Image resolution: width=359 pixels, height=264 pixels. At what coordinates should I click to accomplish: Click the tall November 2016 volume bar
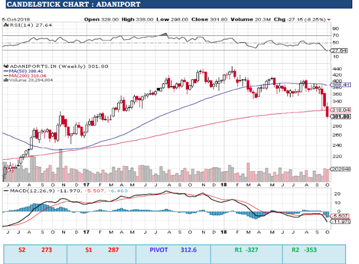61,165
